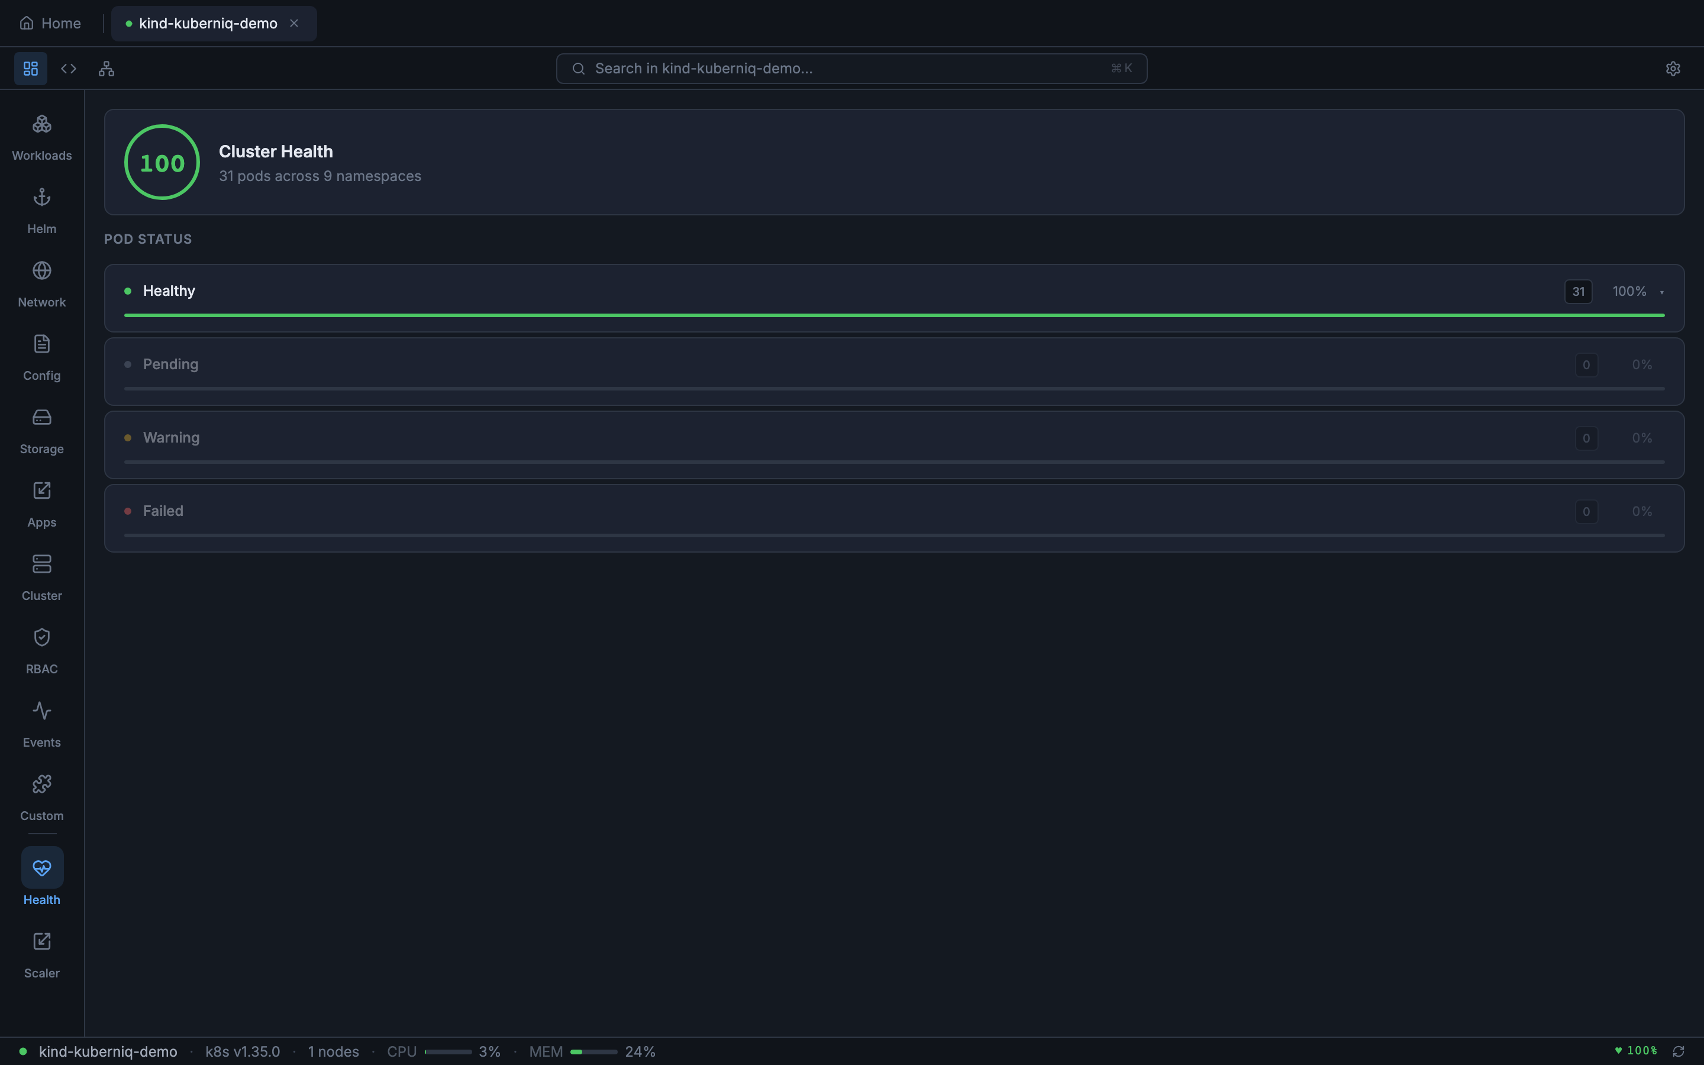Switch to the Home tab
Viewport: 1704px width, 1065px height.
point(50,22)
